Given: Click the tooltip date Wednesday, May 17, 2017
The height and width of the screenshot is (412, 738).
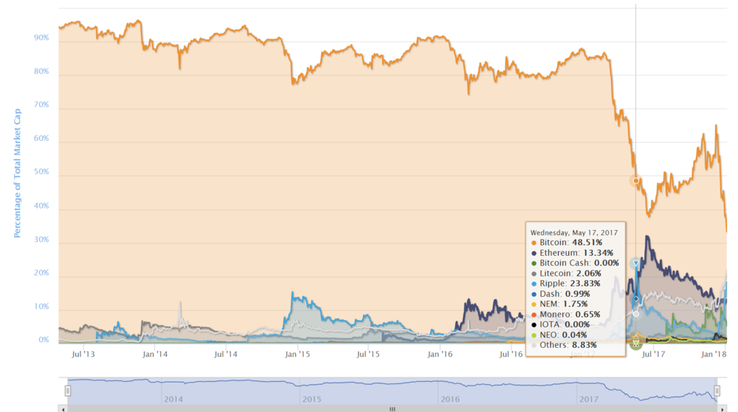Looking at the screenshot, I should pyautogui.click(x=575, y=231).
